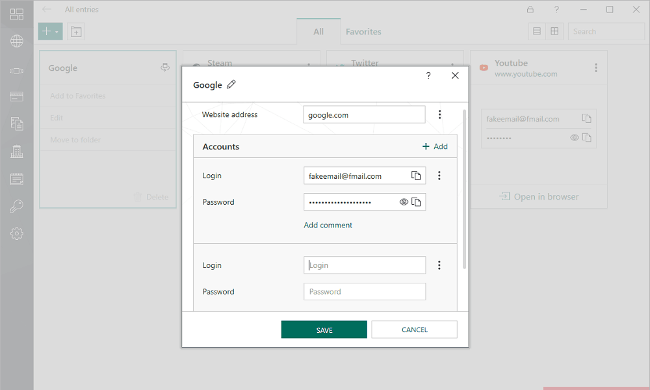Copy the Youtube card login email
This screenshot has width=650, height=390.
click(586, 118)
